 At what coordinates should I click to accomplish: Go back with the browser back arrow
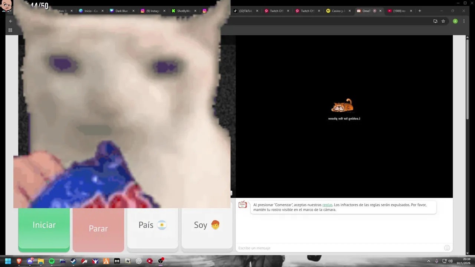coord(10,21)
